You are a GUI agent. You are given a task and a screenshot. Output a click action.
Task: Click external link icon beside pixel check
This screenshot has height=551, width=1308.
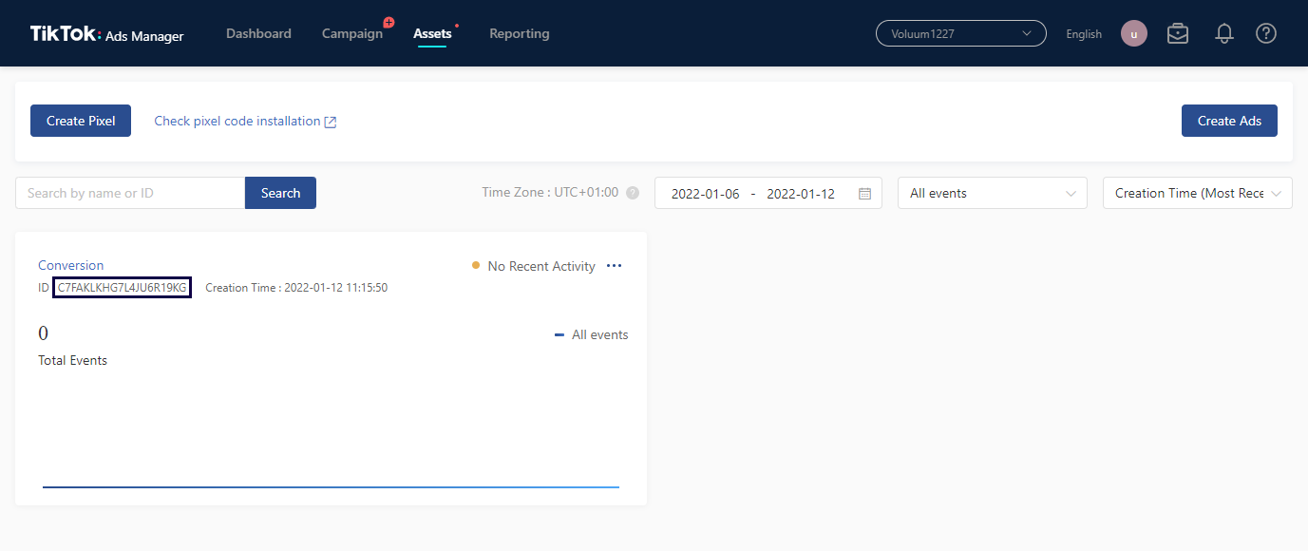pyautogui.click(x=331, y=122)
